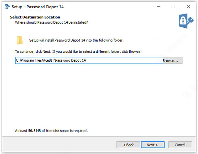
Task: Click the 'Select Destination Location' heading
Action: point(35,17)
